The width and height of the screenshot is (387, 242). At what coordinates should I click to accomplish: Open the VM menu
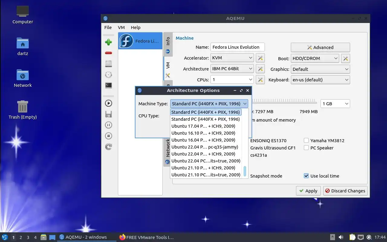pyautogui.click(x=121, y=27)
